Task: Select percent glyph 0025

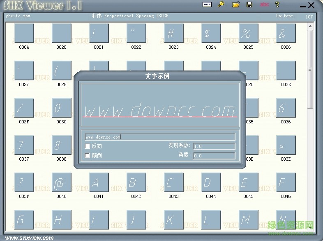Action: click(x=249, y=33)
